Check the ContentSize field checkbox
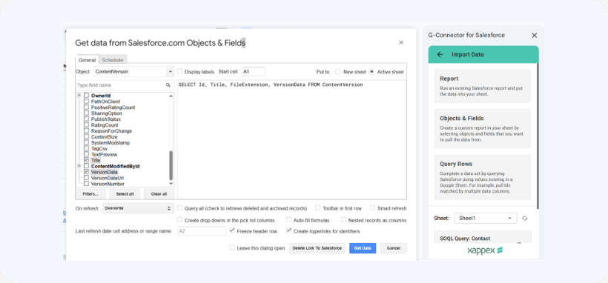This screenshot has width=608, height=283. [x=87, y=136]
